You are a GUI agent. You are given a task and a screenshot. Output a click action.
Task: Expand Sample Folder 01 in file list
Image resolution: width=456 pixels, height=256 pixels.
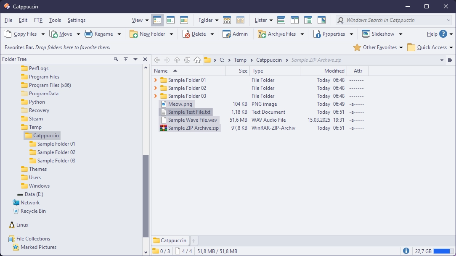pos(156,80)
